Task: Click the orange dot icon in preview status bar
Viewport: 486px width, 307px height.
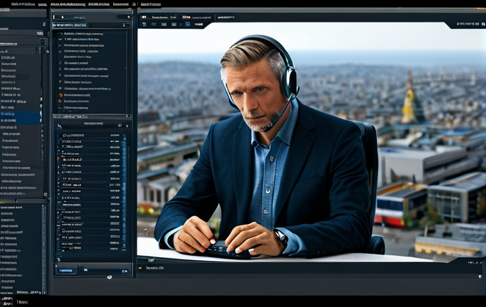Action: coord(141,267)
